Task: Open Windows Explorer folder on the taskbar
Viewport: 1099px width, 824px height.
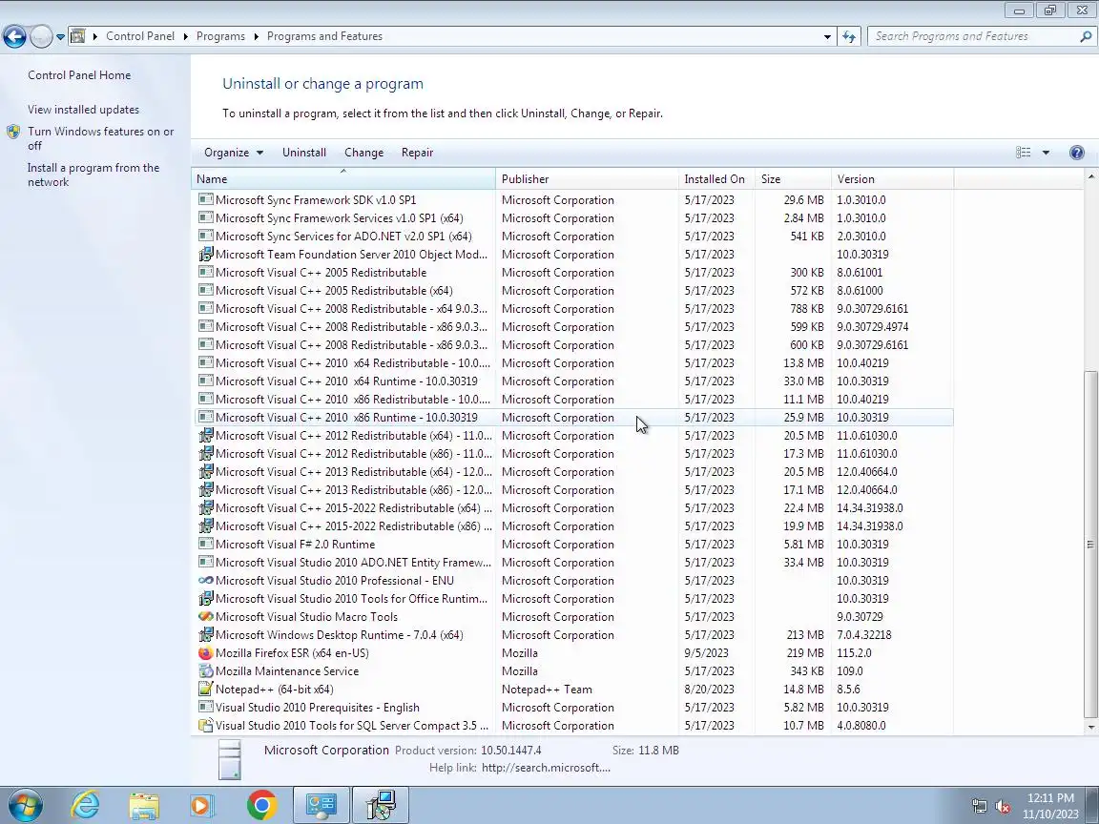Action: [144, 806]
